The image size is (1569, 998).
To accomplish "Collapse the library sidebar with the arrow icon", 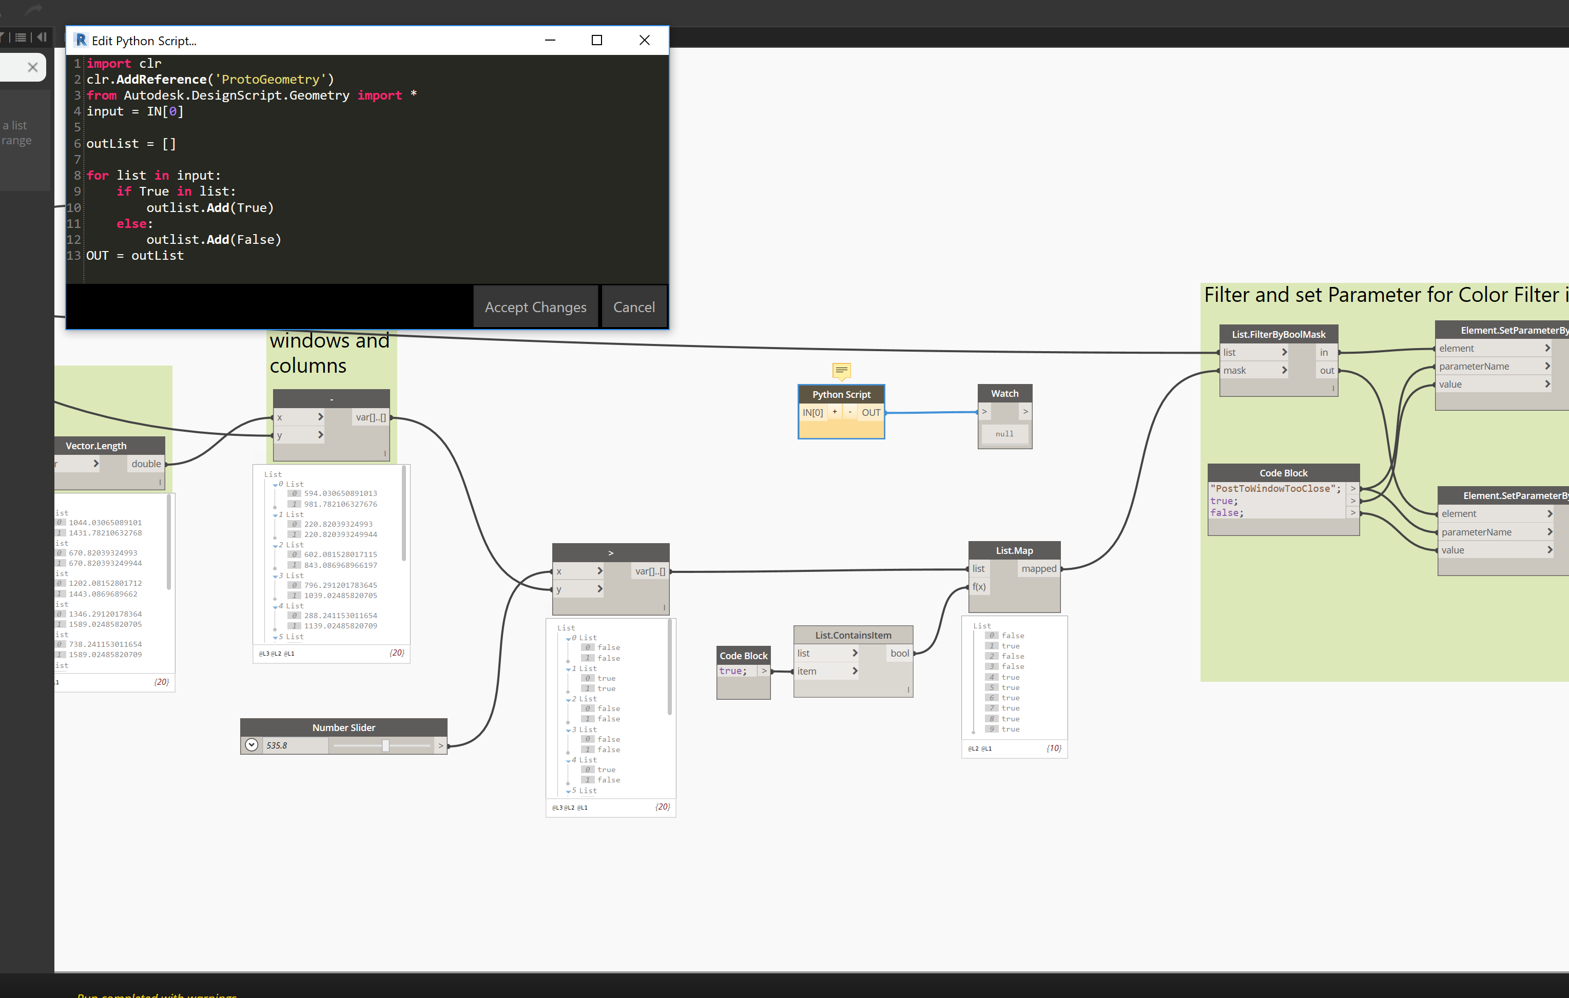I will (x=42, y=37).
